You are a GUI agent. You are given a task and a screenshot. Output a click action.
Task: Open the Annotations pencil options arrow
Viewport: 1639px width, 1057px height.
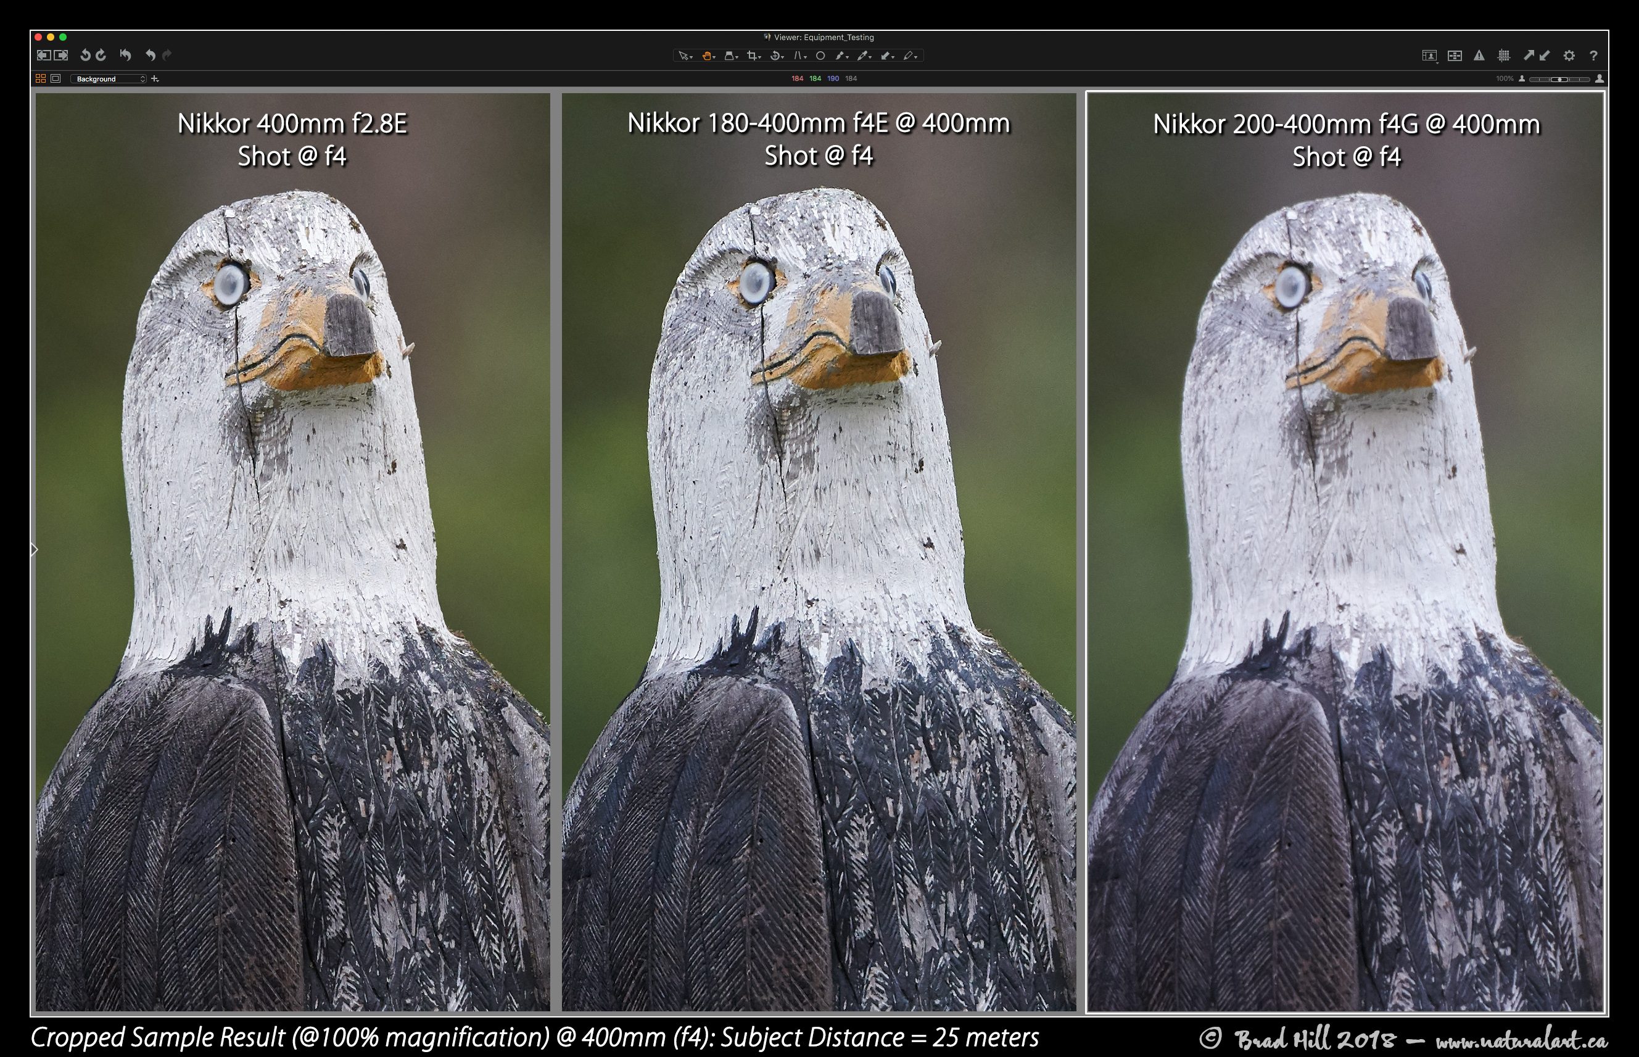click(917, 57)
